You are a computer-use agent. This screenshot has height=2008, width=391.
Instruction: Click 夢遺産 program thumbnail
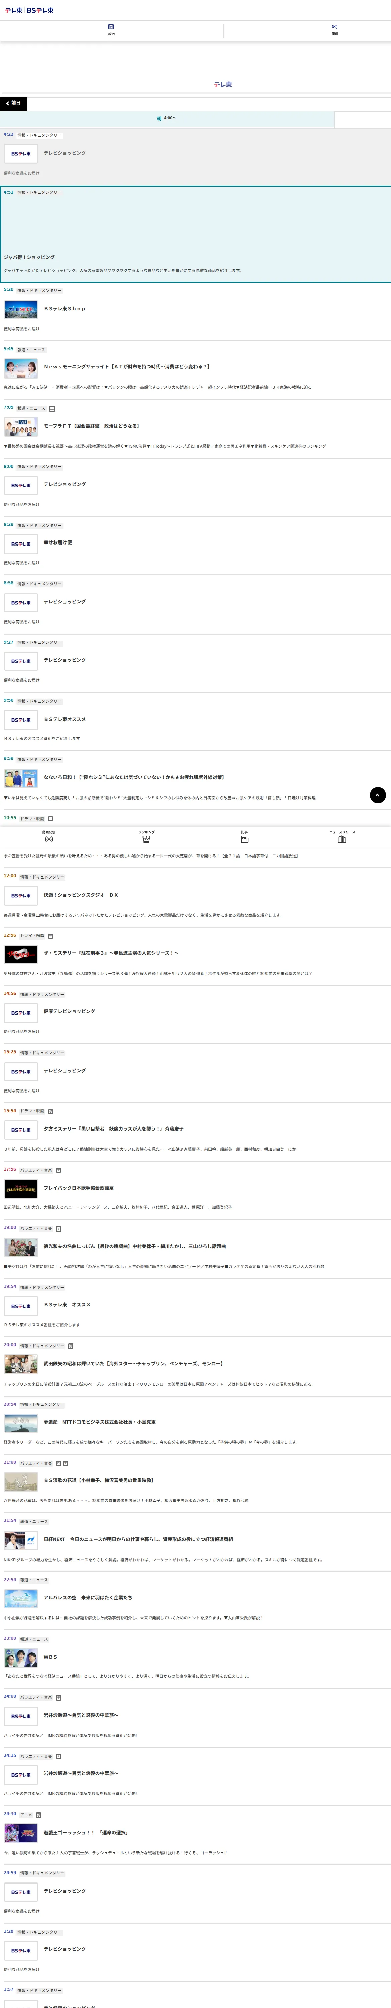(x=21, y=1423)
